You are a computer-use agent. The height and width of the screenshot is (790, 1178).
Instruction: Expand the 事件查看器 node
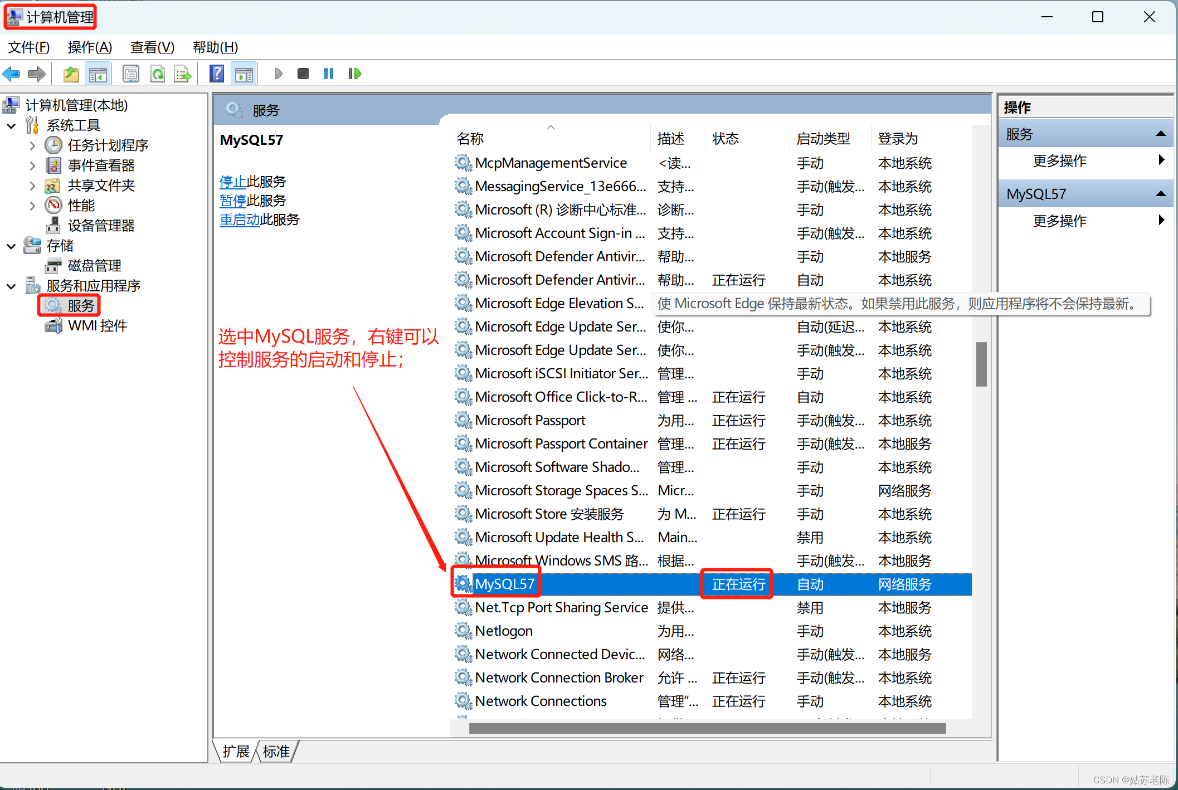click(x=32, y=166)
